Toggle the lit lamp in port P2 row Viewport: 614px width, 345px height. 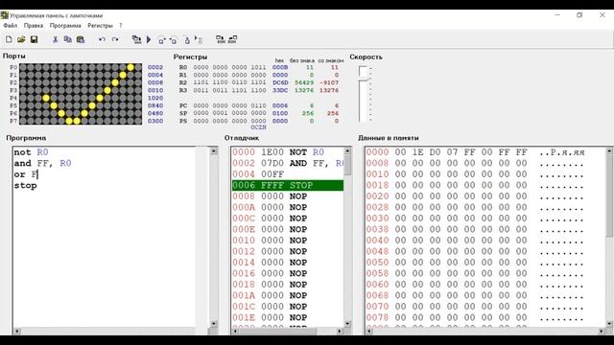(115, 82)
